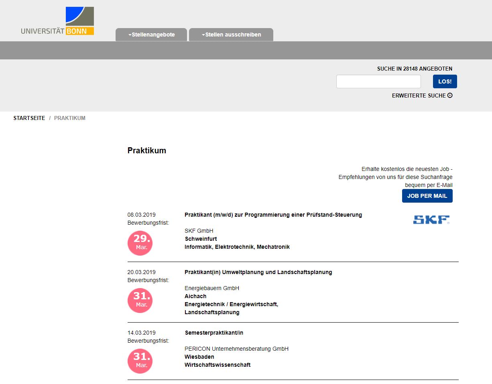Click the dropdown arrow on Stellenangebote tab
Viewport: 492px width, 384px height.
click(x=130, y=35)
